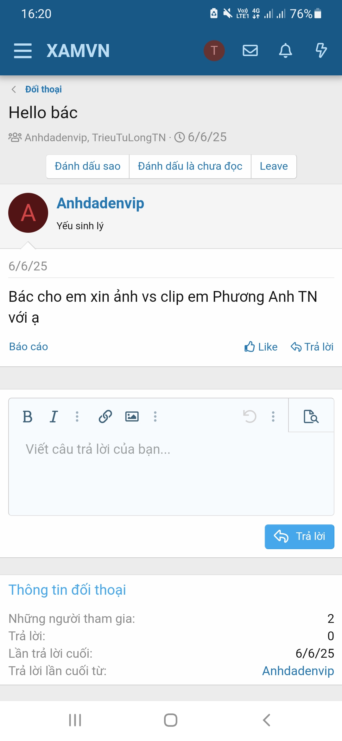Image resolution: width=342 pixels, height=741 pixels.
Task: Open the notifications bell
Action: (285, 51)
